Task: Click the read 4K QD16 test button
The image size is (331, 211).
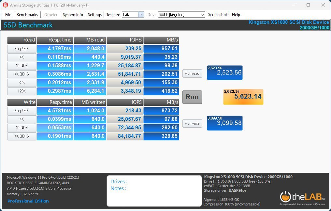Action: (x=22, y=74)
